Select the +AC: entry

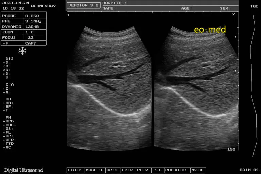(x=8, y=147)
